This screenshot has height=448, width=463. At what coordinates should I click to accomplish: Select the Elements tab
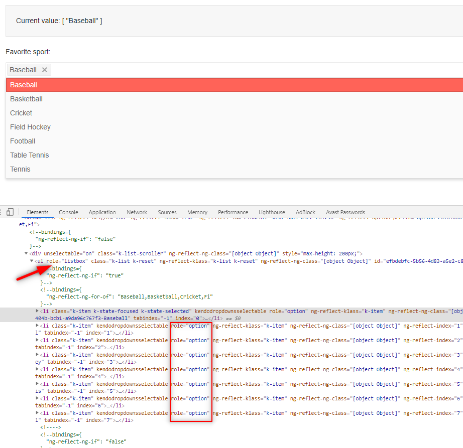38,212
